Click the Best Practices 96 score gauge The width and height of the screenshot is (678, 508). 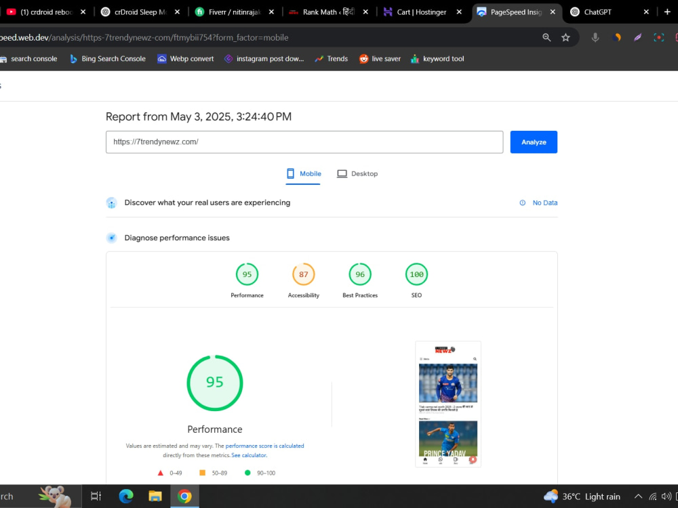pos(360,274)
